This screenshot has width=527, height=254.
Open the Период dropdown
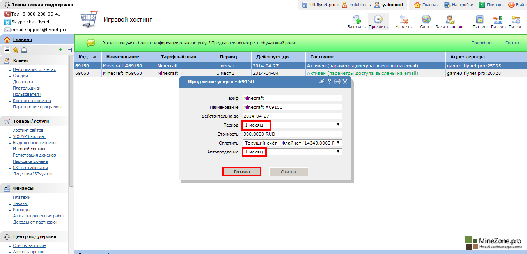292,125
